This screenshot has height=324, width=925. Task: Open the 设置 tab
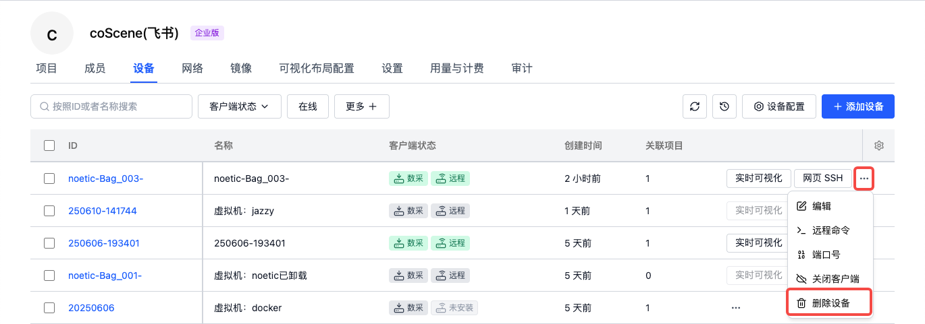[392, 68]
